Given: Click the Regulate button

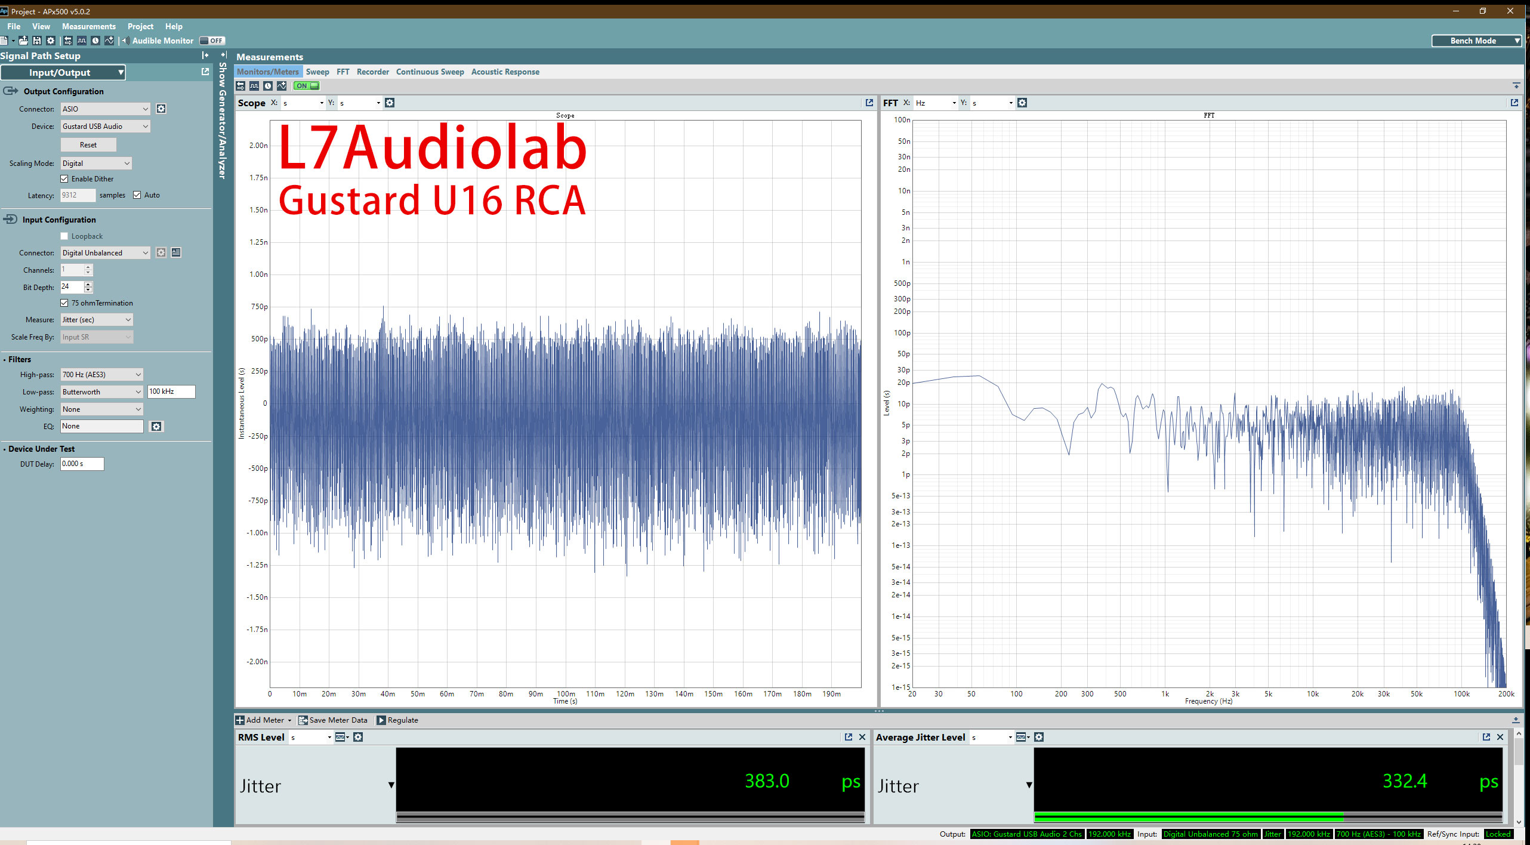Looking at the screenshot, I should (397, 720).
